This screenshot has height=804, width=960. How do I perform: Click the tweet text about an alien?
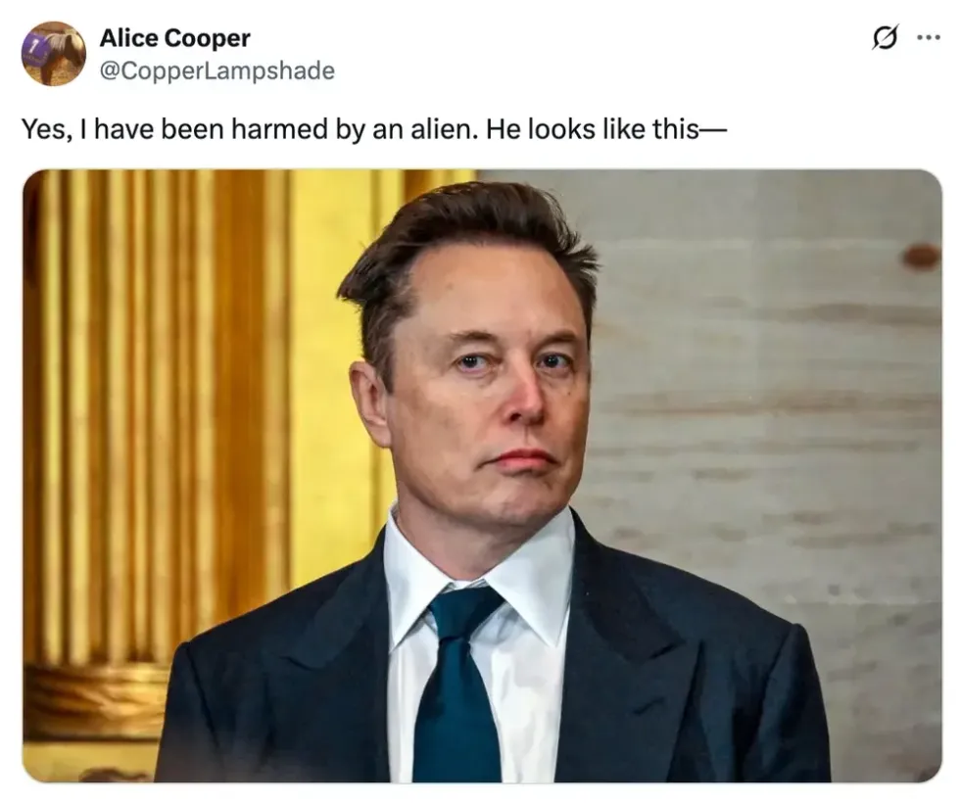373,129
